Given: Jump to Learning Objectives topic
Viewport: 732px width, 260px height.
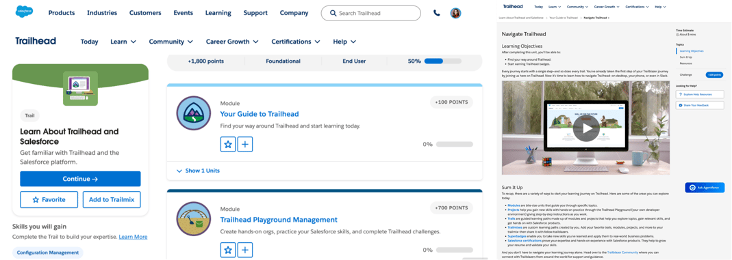Looking at the screenshot, I should pos(692,51).
